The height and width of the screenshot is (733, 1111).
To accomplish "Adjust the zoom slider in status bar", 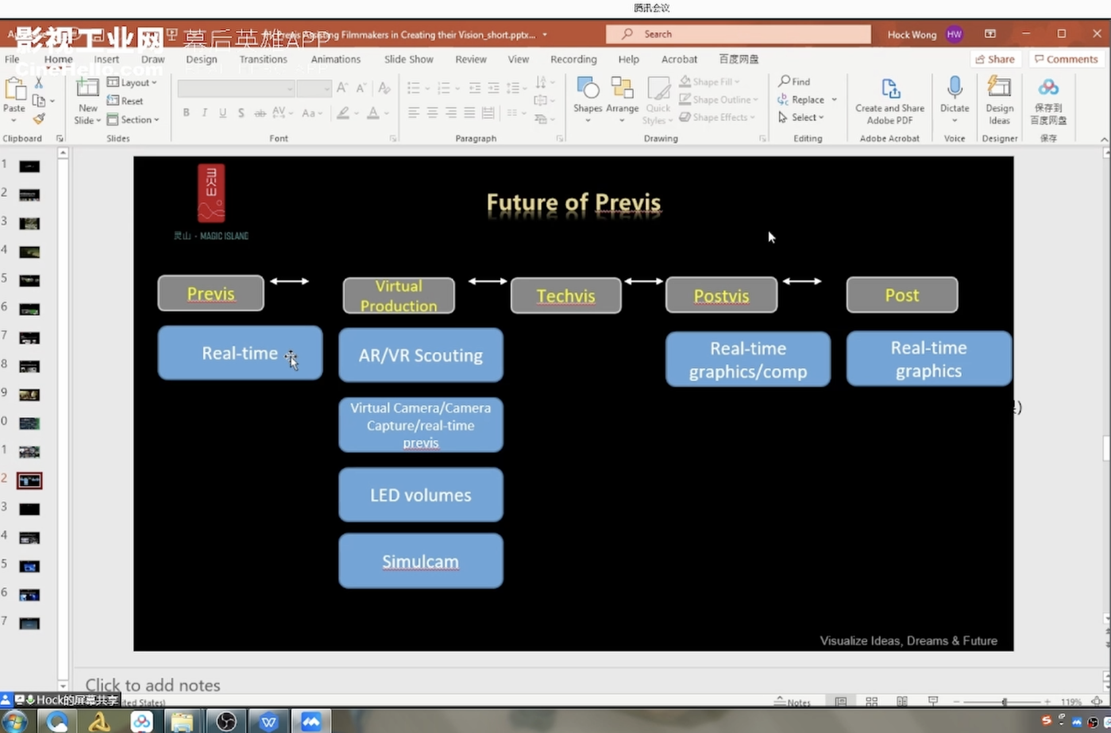I will (1004, 701).
